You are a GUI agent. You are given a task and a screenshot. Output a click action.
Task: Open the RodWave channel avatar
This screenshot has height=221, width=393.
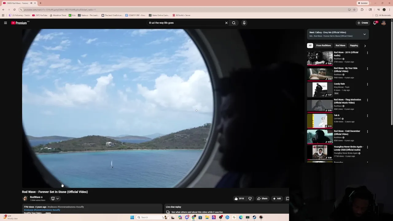click(x=25, y=198)
